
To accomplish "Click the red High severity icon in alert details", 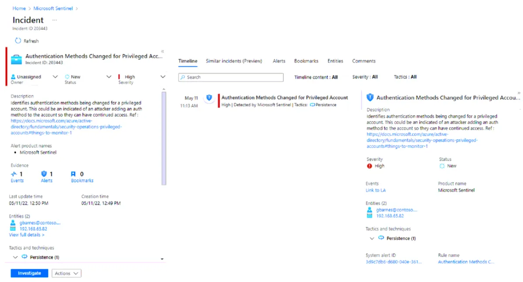I will click(x=370, y=166).
